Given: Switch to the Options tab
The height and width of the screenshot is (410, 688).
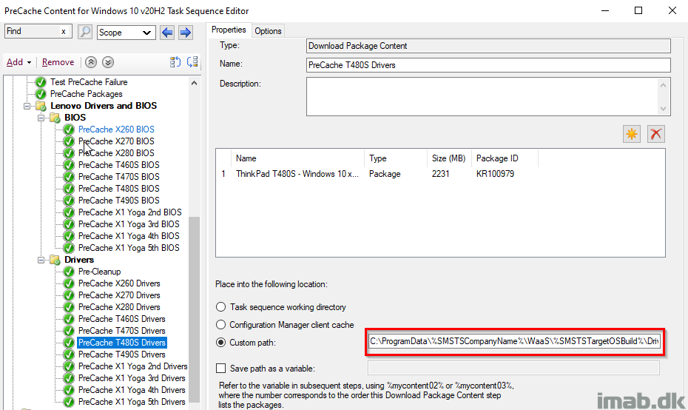Looking at the screenshot, I should pos(268,31).
